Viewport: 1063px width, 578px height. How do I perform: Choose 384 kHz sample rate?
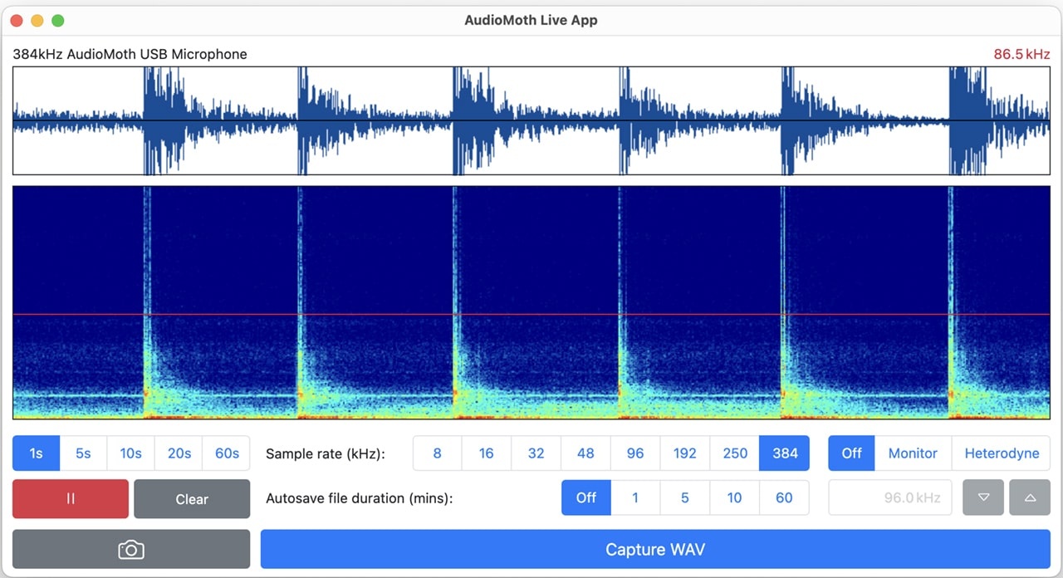click(785, 453)
